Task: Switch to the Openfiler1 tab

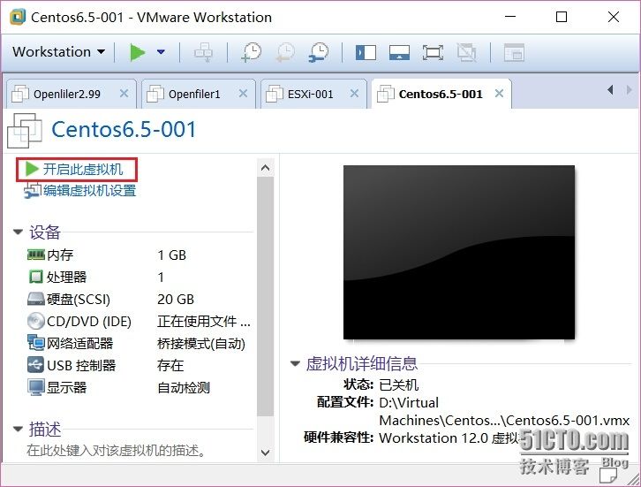Action: tap(194, 95)
